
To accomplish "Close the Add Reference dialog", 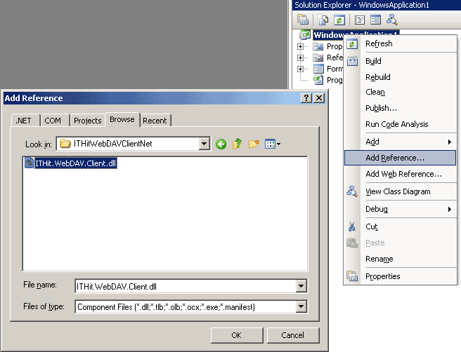I will point(319,97).
